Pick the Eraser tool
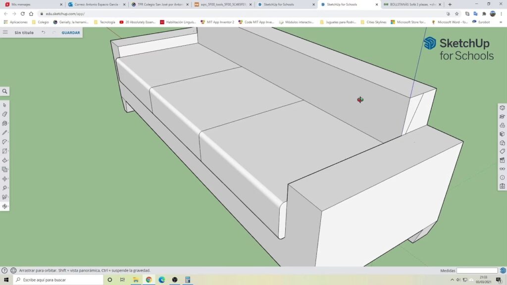 pyautogui.click(x=5, y=114)
